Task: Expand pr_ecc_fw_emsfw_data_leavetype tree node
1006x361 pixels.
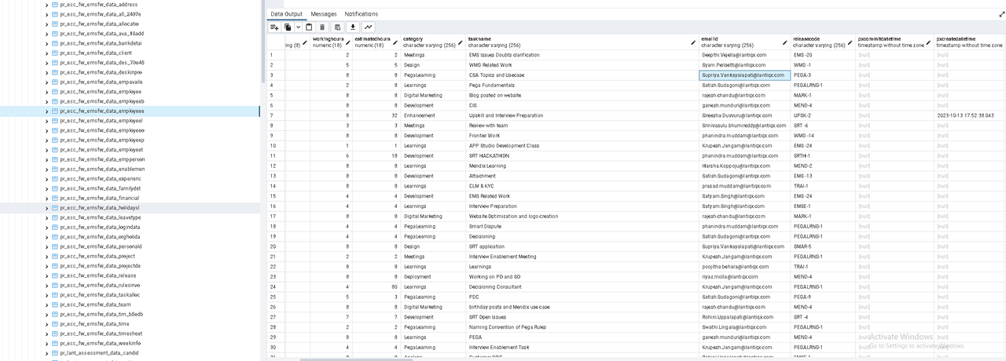Action: pyautogui.click(x=46, y=217)
